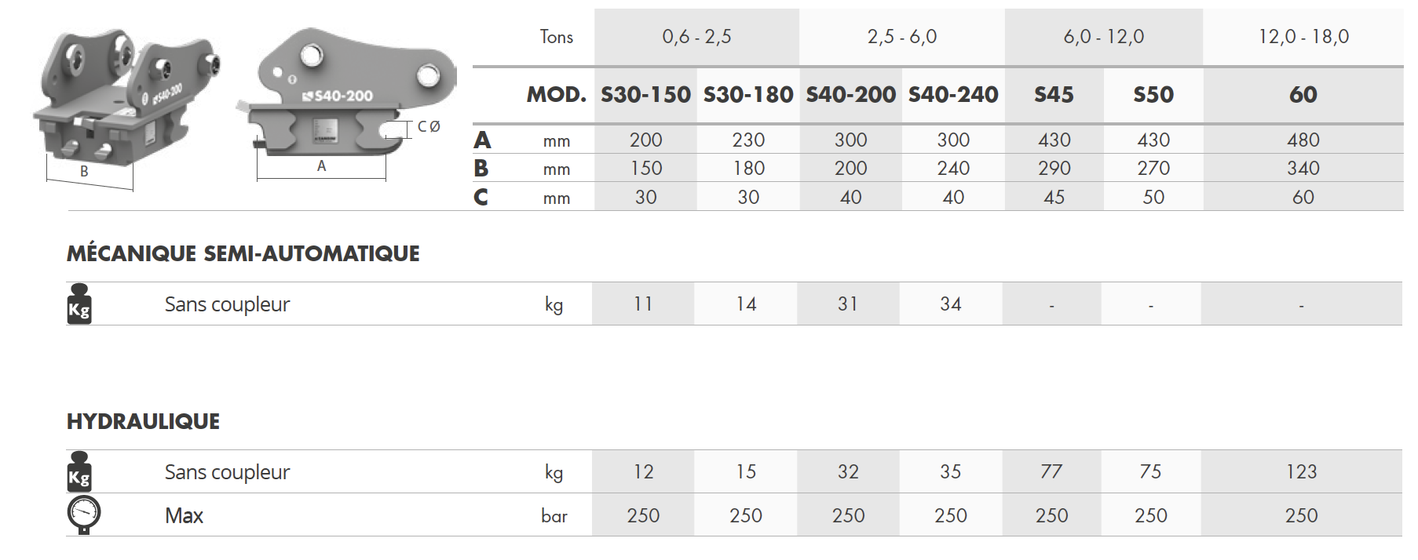Select the S40-200 model column header
The width and height of the screenshot is (1418, 560).
(851, 95)
